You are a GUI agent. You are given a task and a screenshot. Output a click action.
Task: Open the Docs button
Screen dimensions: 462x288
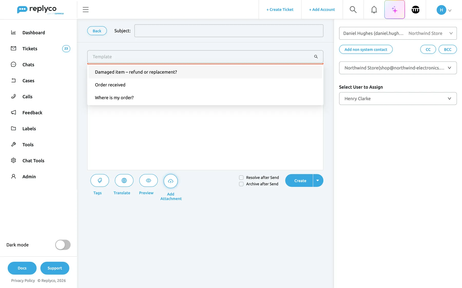[x=22, y=268]
